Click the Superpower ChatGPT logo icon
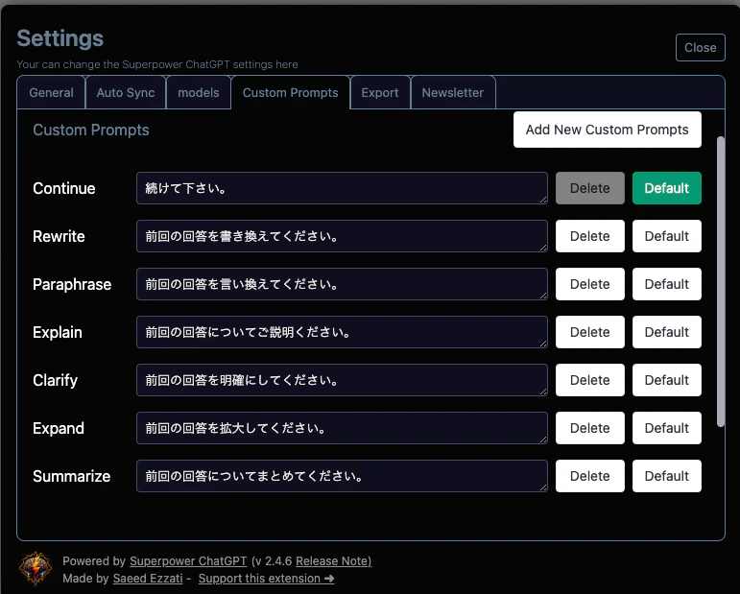Screen dimensions: 740x594 35,568
